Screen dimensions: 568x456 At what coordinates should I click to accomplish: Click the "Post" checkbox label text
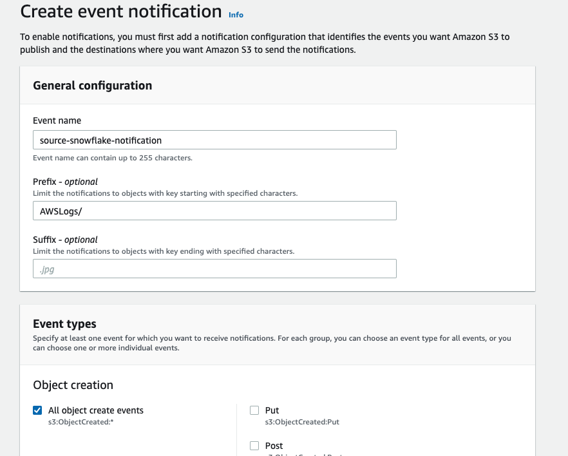[274, 446]
